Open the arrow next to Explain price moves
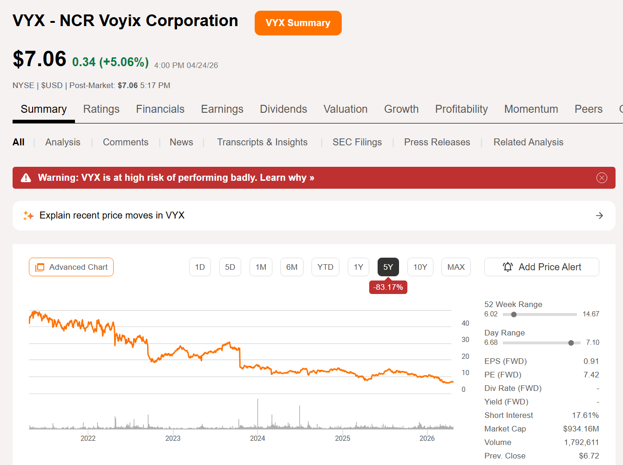 [x=599, y=215]
